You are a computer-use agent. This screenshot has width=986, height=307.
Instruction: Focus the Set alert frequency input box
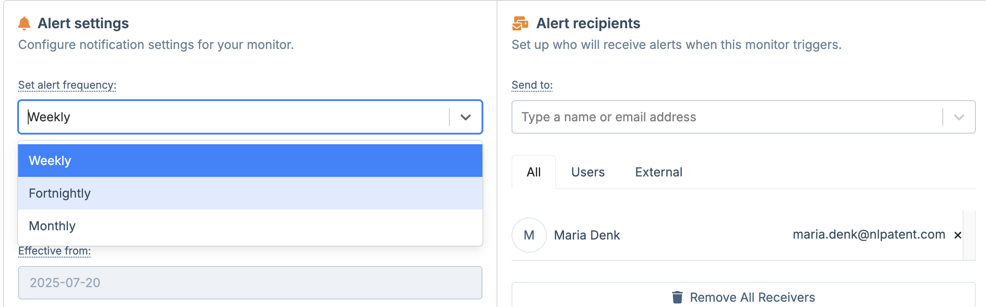coord(234,117)
